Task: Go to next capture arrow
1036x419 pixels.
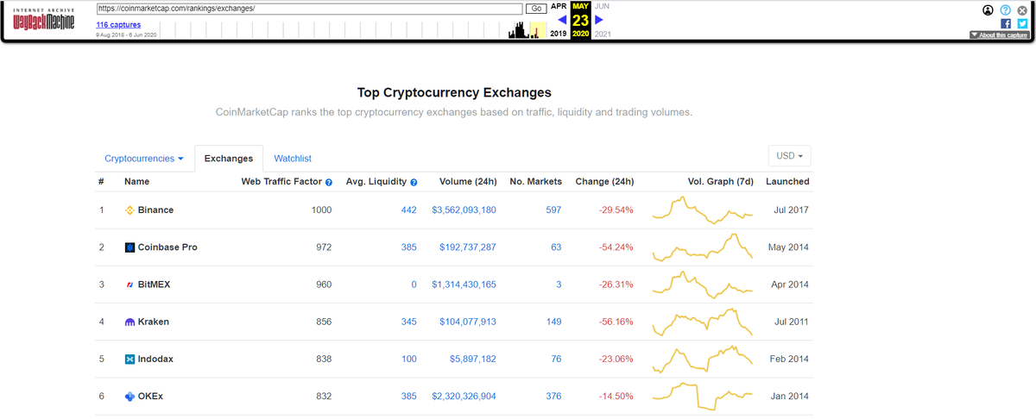Action: pyautogui.click(x=599, y=20)
